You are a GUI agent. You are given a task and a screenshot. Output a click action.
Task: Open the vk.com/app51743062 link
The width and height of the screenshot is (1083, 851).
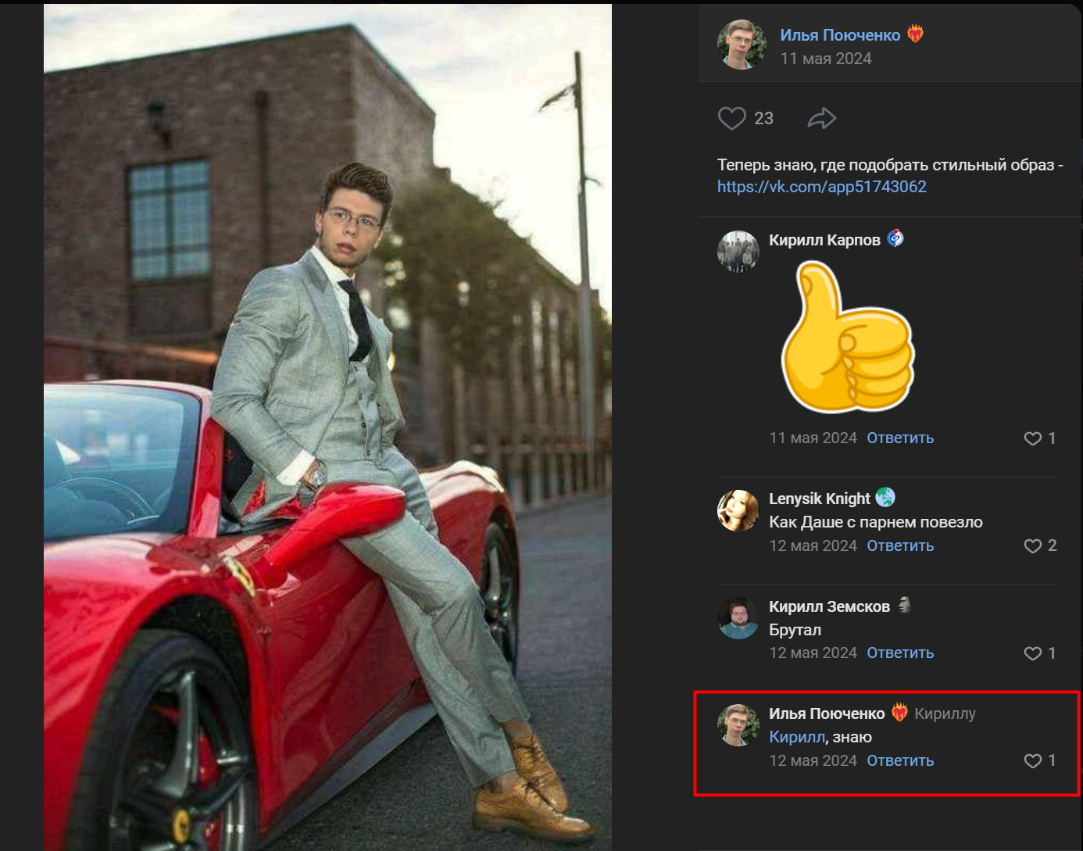(x=821, y=187)
